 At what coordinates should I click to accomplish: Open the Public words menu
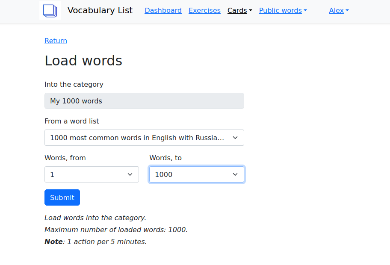coord(283,11)
